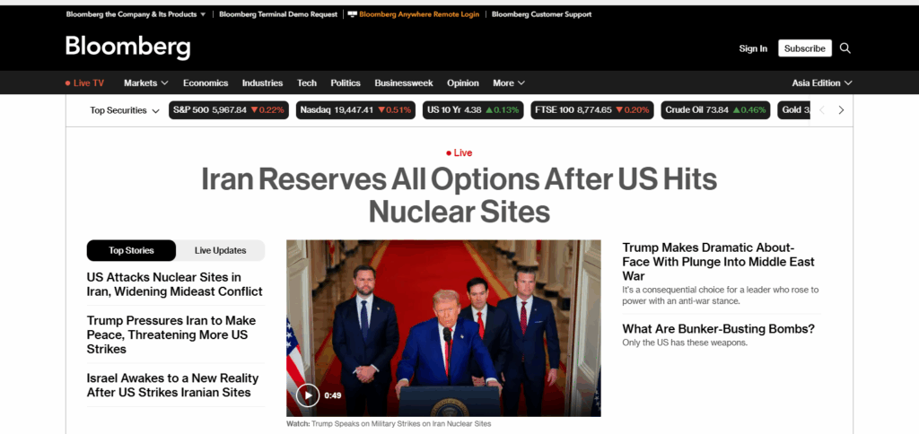This screenshot has width=919, height=434.
Task: Switch to Live Updates tab
Action: (221, 250)
